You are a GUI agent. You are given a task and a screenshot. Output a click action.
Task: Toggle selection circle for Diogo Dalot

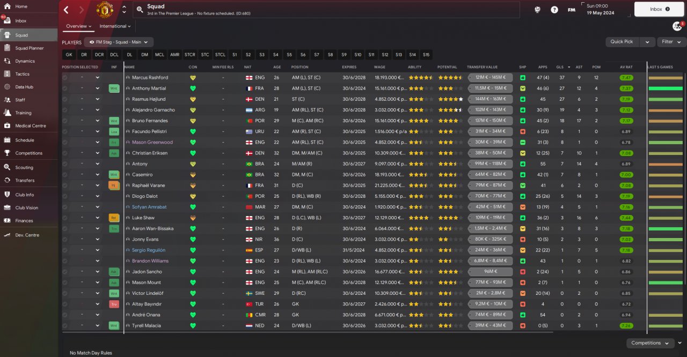65,196
